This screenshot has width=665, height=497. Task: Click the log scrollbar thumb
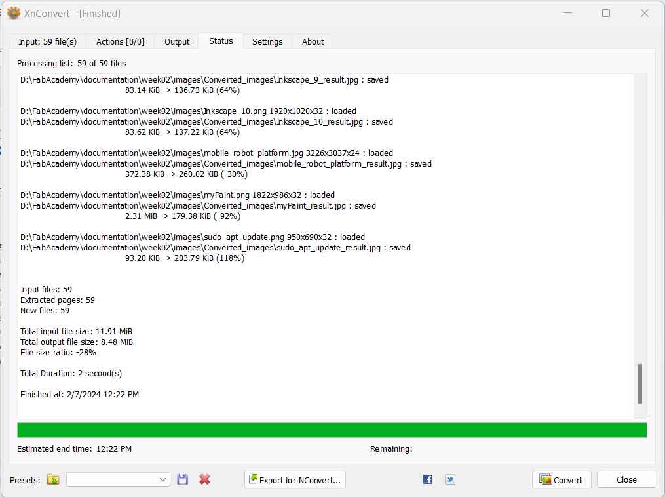[x=640, y=384]
